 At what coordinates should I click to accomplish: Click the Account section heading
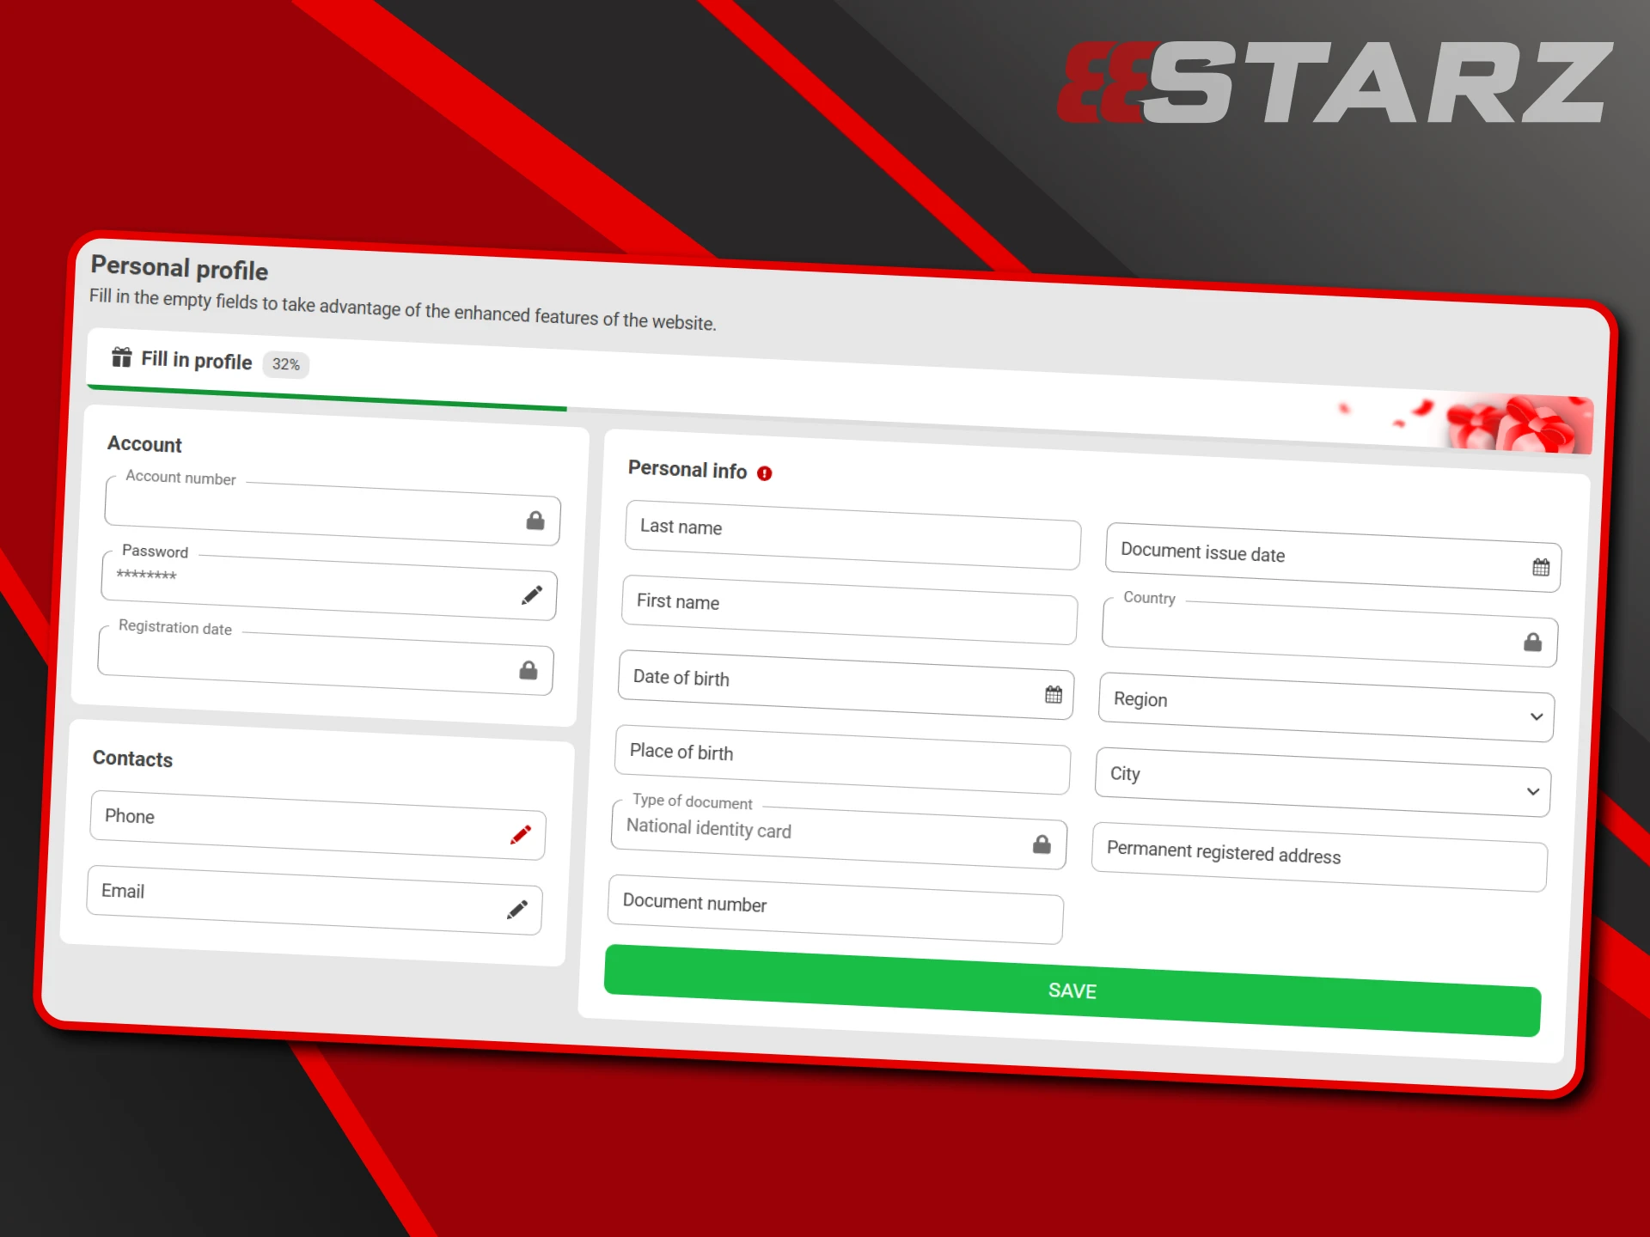coord(144,444)
